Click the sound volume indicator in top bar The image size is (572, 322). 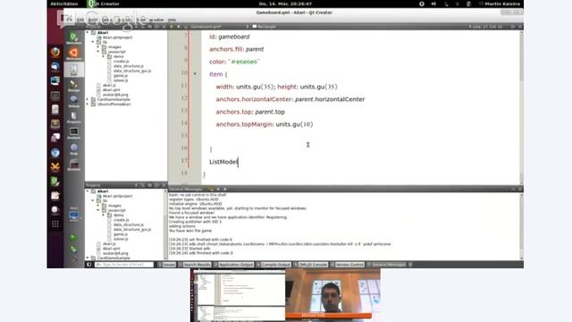(433, 4)
